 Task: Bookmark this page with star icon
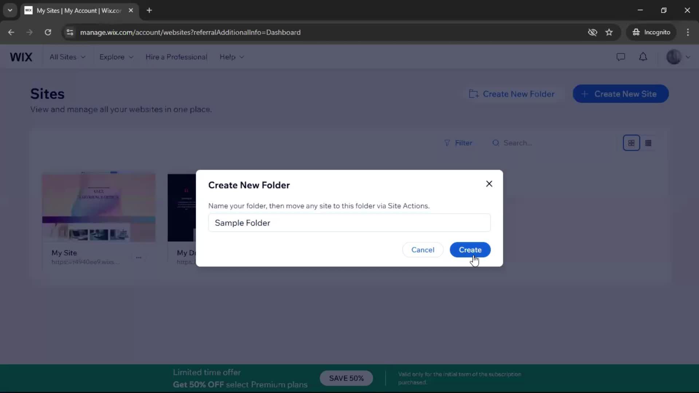point(609,32)
